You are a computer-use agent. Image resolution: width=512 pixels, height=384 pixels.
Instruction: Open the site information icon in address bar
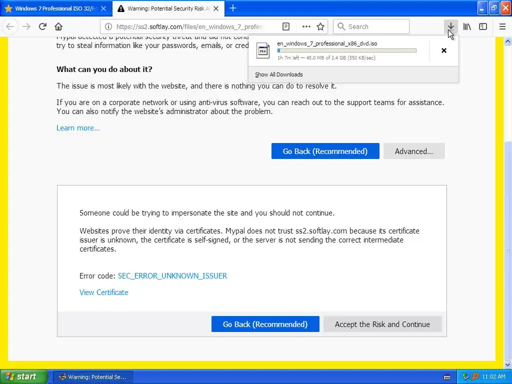click(x=108, y=26)
